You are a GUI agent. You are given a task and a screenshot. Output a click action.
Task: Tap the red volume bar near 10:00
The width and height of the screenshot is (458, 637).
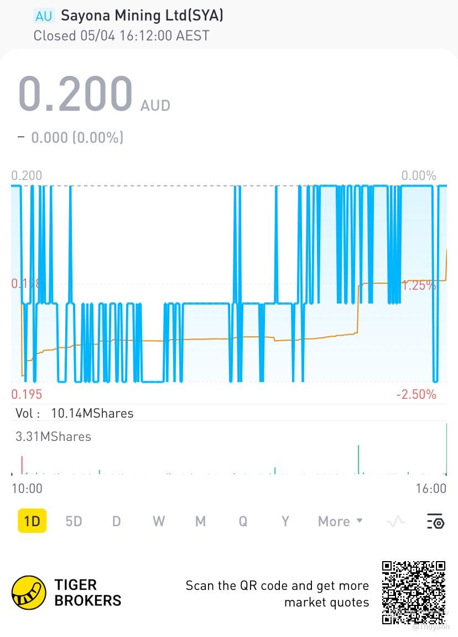pos(22,465)
